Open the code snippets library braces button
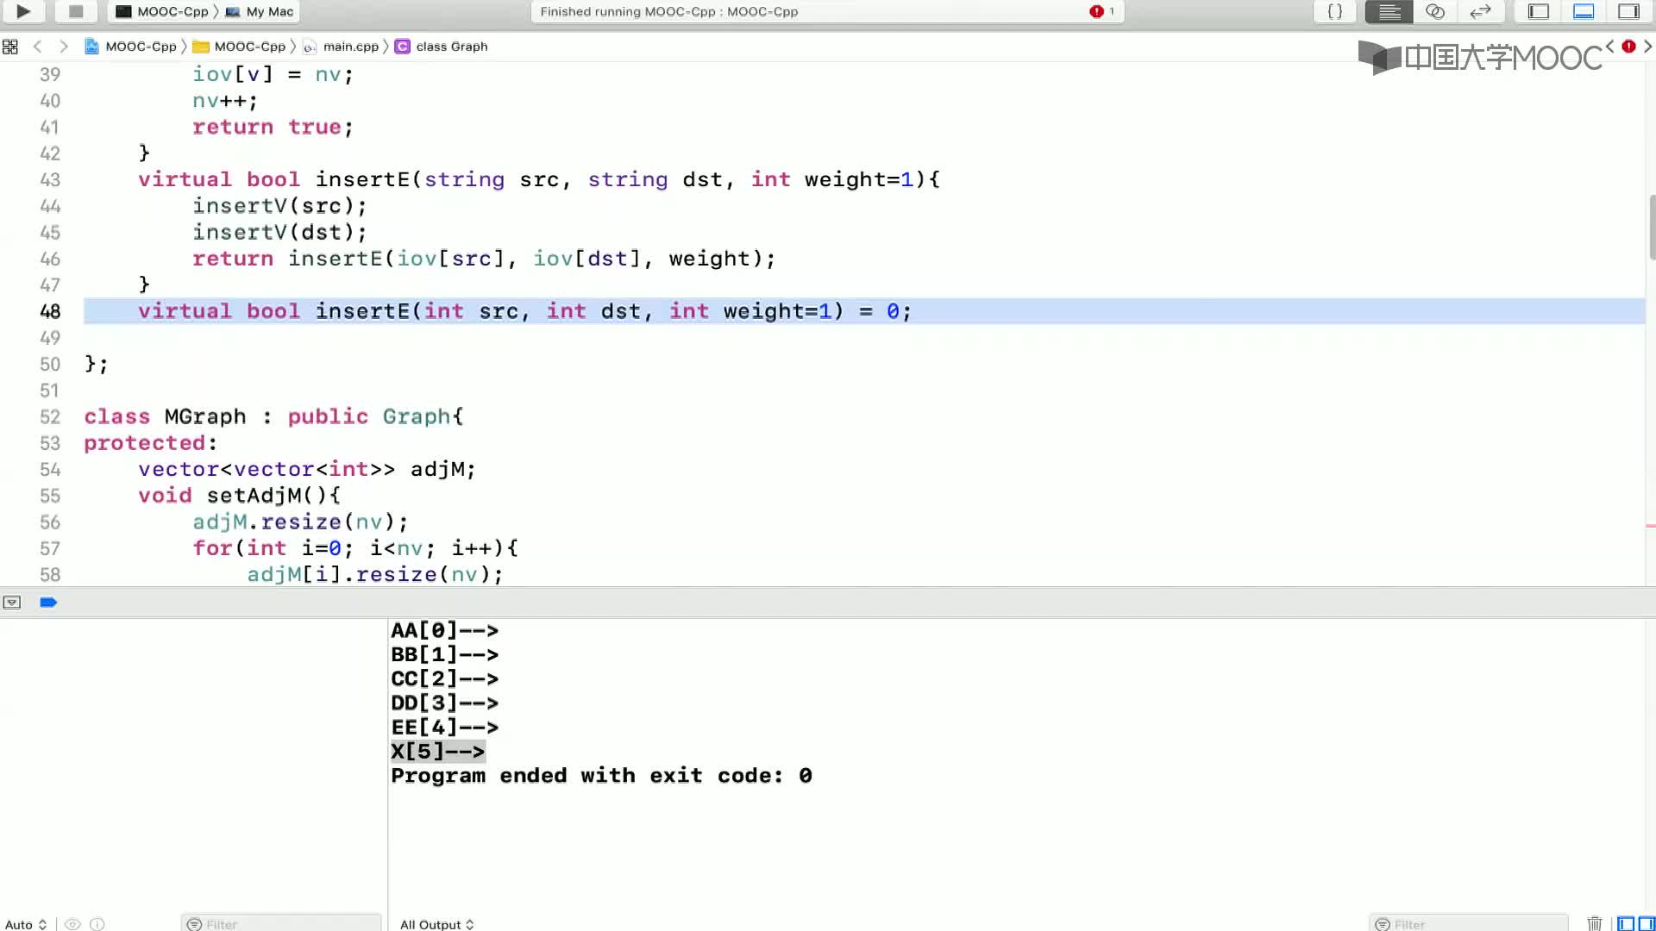This screenshot has height=931, width=1656. point(1334,11)
